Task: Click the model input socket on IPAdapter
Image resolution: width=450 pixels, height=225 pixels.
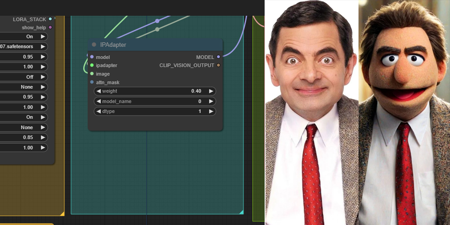Action: tap(92, 57)
